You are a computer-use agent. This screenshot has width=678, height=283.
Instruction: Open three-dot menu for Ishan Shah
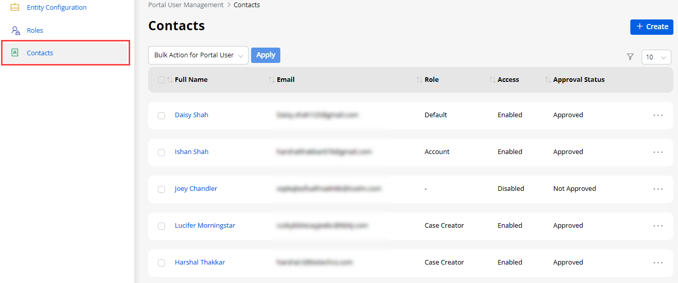pos(658,152)
